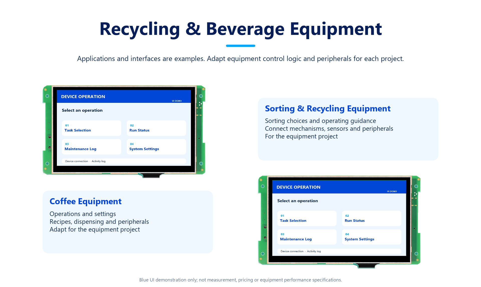Image resolution: width=481 pixels, height=287 pixels.
Task: Click UI DEMO label on the upper-left display
Action: (x=177, y=101)
